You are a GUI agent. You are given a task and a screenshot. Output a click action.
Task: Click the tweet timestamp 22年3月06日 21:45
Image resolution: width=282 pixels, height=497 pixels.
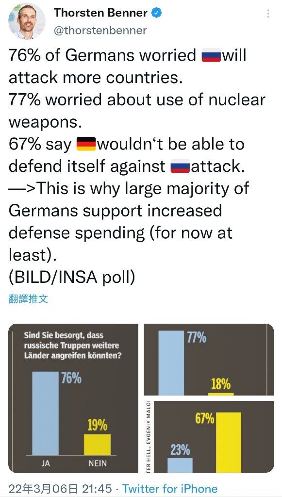click(x=60, y=488)
